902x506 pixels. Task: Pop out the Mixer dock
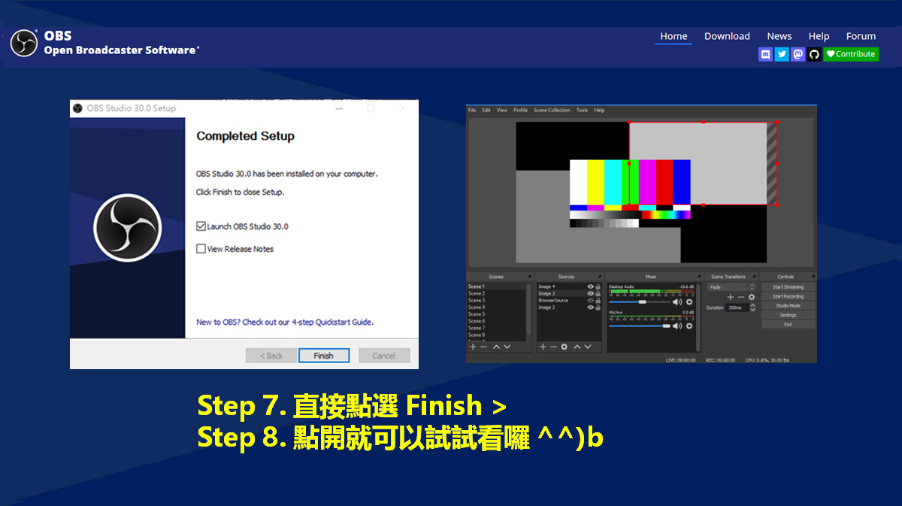pyautogui.click(x=698, y=277)
